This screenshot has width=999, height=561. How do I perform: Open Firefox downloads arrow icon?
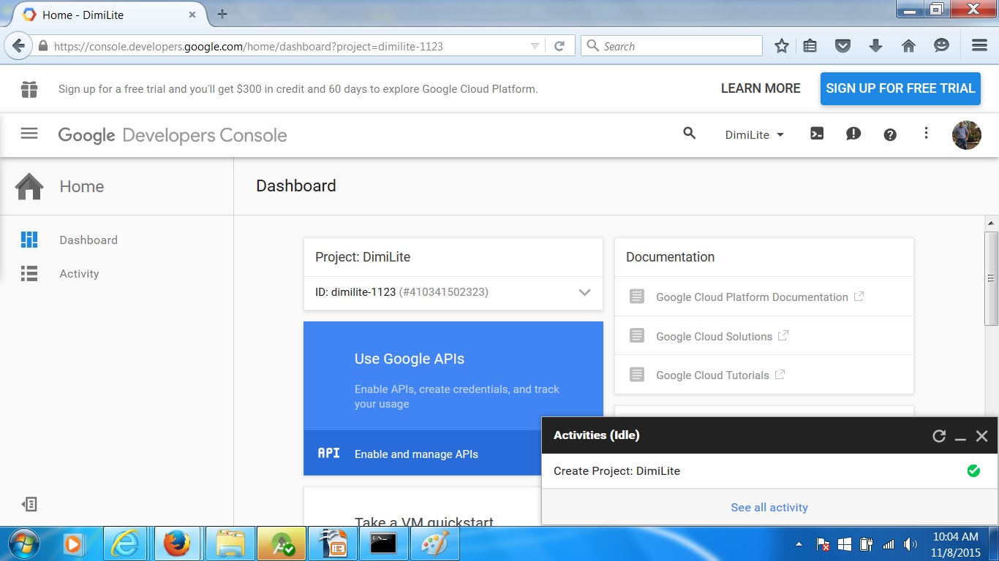875,46
